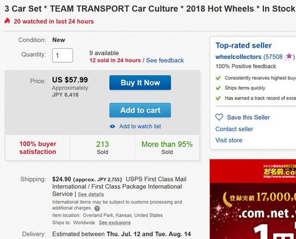Click the Add to cart button

pos(140,110)
